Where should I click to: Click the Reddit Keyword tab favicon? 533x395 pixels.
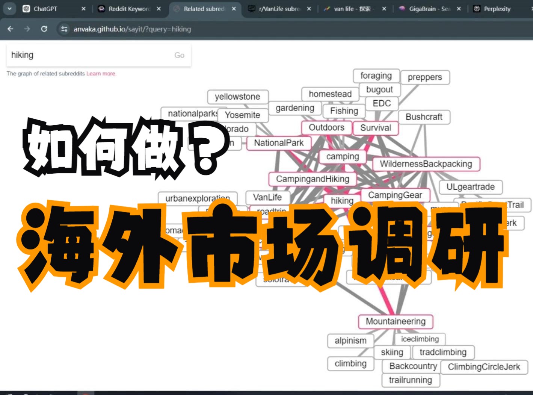click(101, 9)
